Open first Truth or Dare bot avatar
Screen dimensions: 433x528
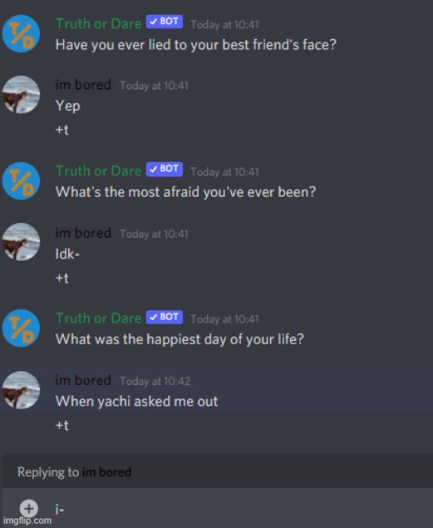21,34
